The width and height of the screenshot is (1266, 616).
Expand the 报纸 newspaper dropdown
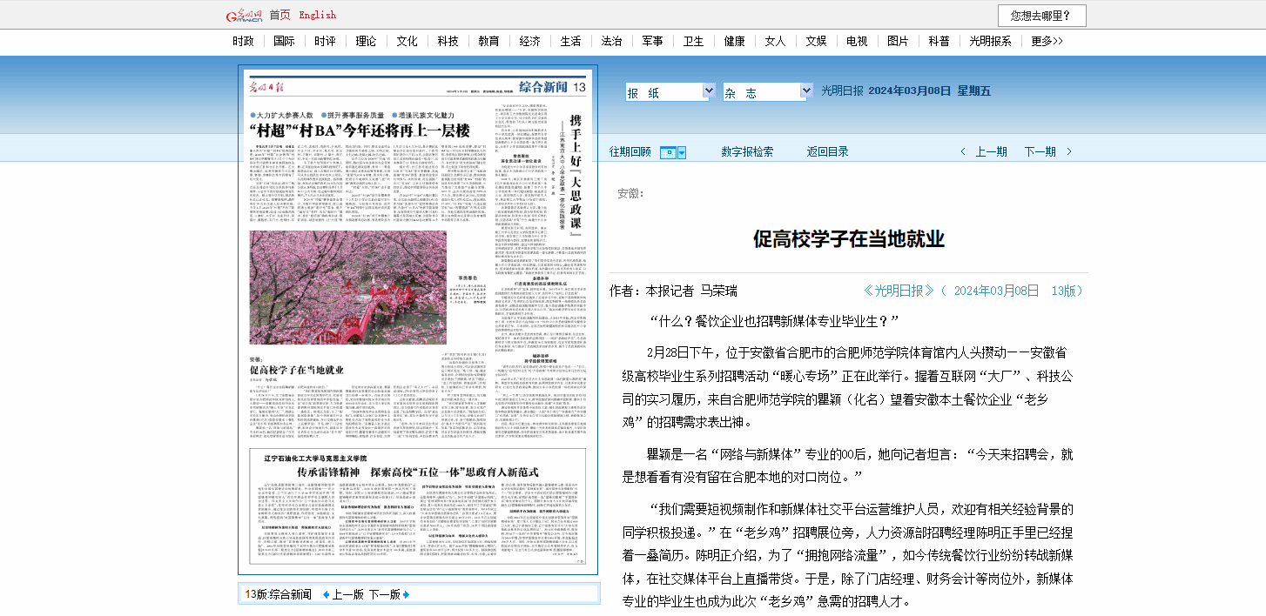tap(706, 92)
